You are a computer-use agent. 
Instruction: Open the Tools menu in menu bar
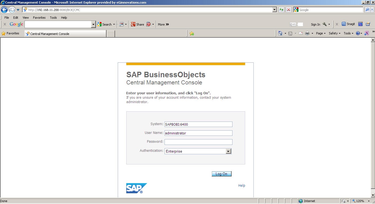(53, 17)
